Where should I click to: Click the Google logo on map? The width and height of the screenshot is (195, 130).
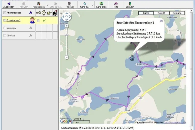coord(66,121)
